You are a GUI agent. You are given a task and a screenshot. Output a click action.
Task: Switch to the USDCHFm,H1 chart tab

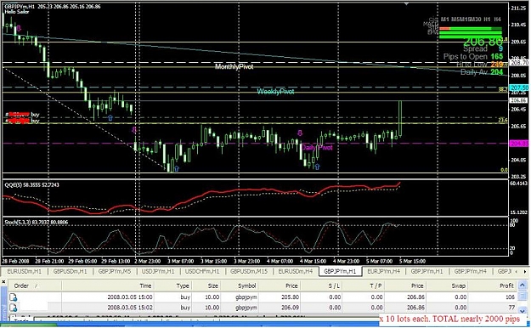pyautogui.click(x=202, y=271)
